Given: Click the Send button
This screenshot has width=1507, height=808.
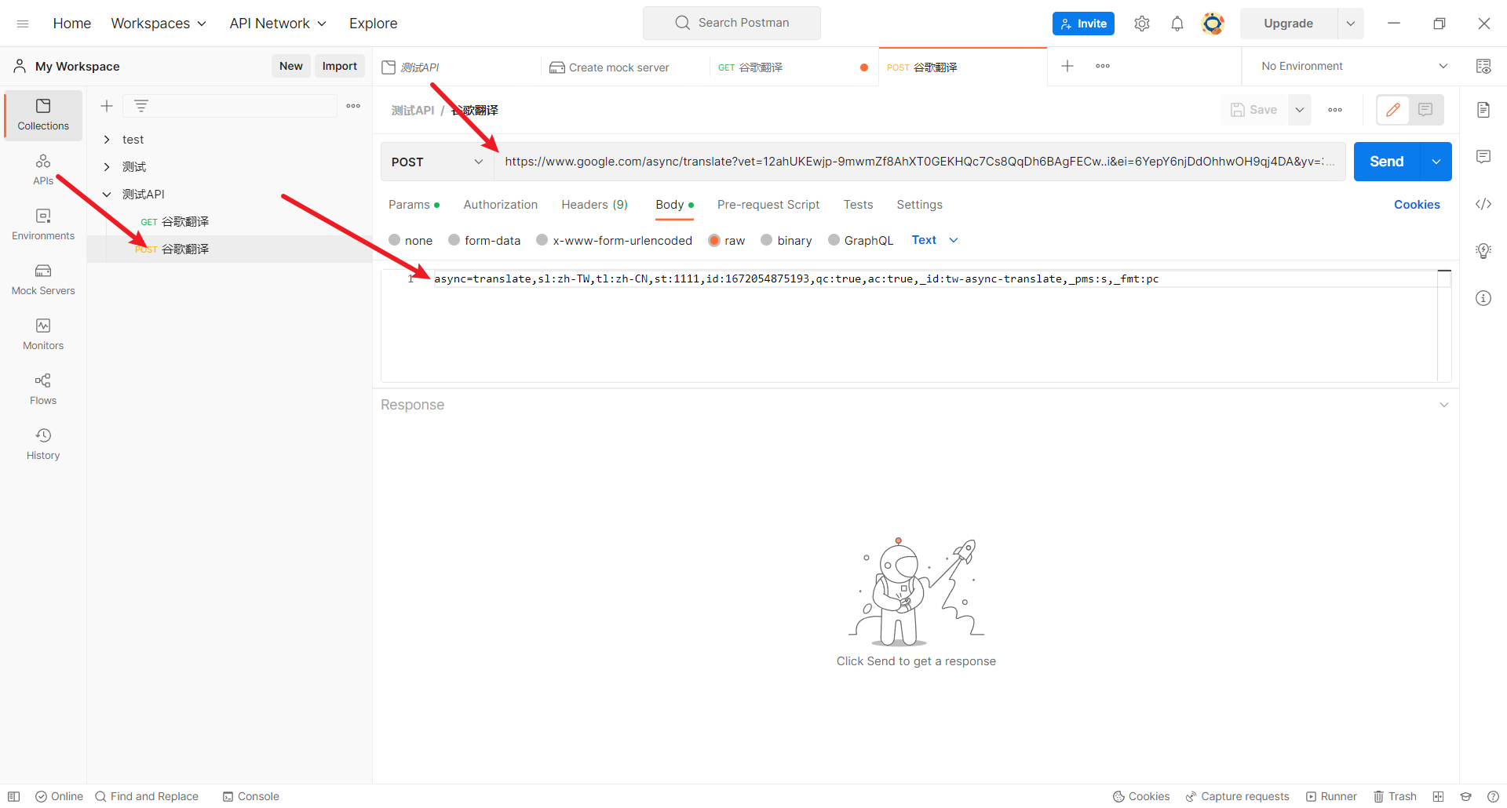Looking at the screenshot, I should 1387,162.
